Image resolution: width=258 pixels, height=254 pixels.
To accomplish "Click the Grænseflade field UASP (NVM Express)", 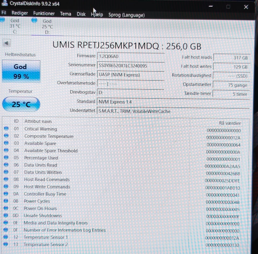I will [131, 75].
